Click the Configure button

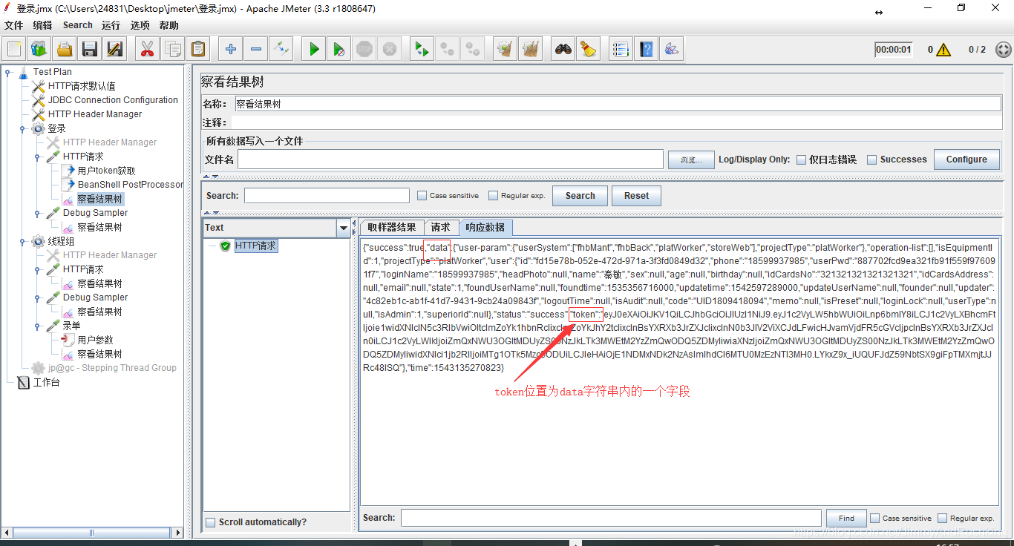tap(966, 159)
